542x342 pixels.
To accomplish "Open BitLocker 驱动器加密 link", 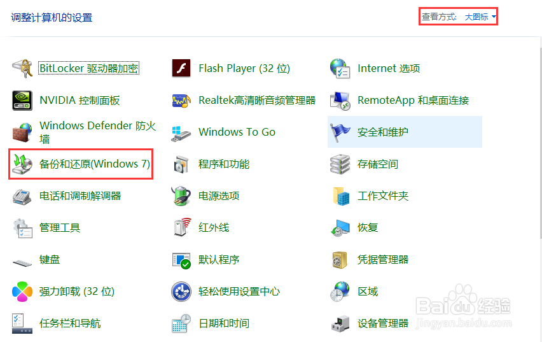I will pyautogui.click(x=89, y=68).
